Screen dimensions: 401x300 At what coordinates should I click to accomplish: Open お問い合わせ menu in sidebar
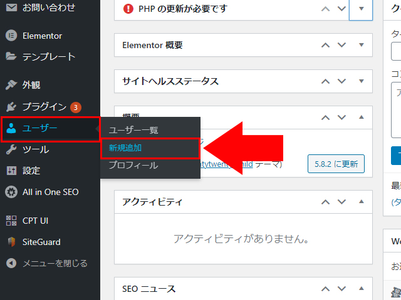click(50, 7)
